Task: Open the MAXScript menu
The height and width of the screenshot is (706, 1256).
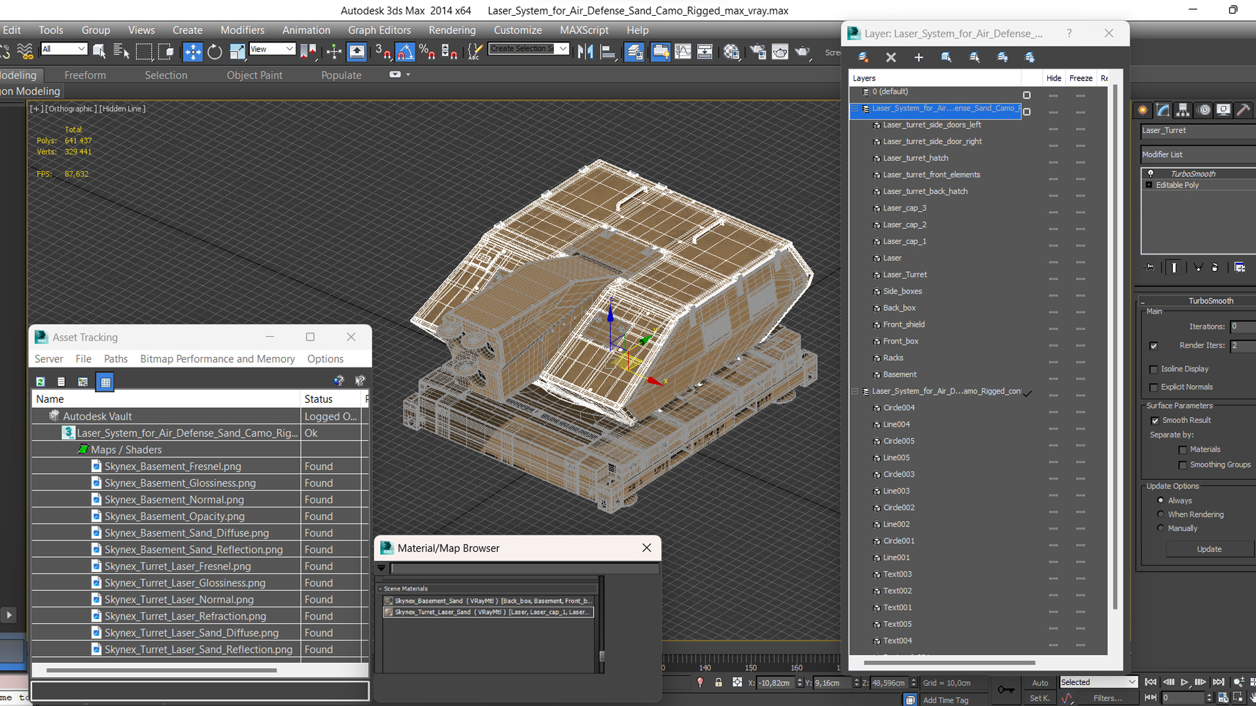Action: (x=584, y=30)
